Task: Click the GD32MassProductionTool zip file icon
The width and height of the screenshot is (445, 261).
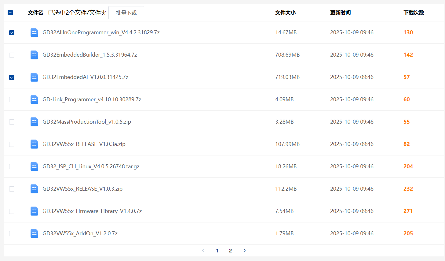Action: 34,122
